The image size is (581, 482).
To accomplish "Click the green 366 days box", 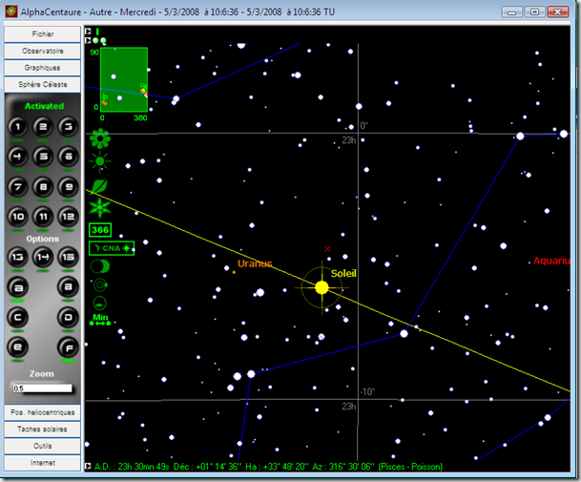I will (x=100, y=230).
